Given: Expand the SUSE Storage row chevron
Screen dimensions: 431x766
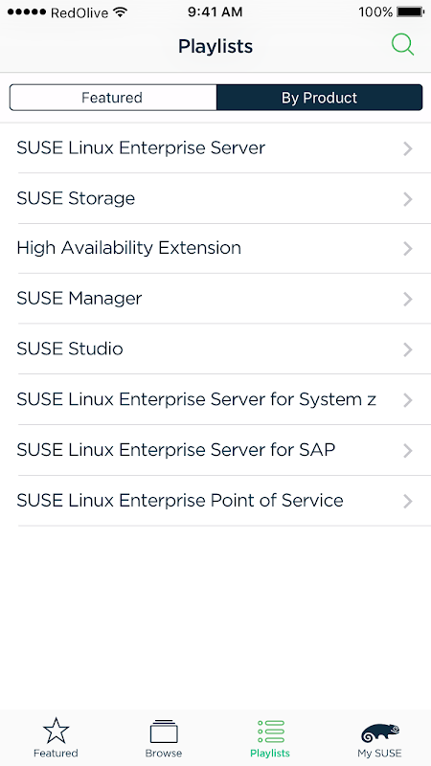Looking at the screenshot, I should [x=408, y=199].
